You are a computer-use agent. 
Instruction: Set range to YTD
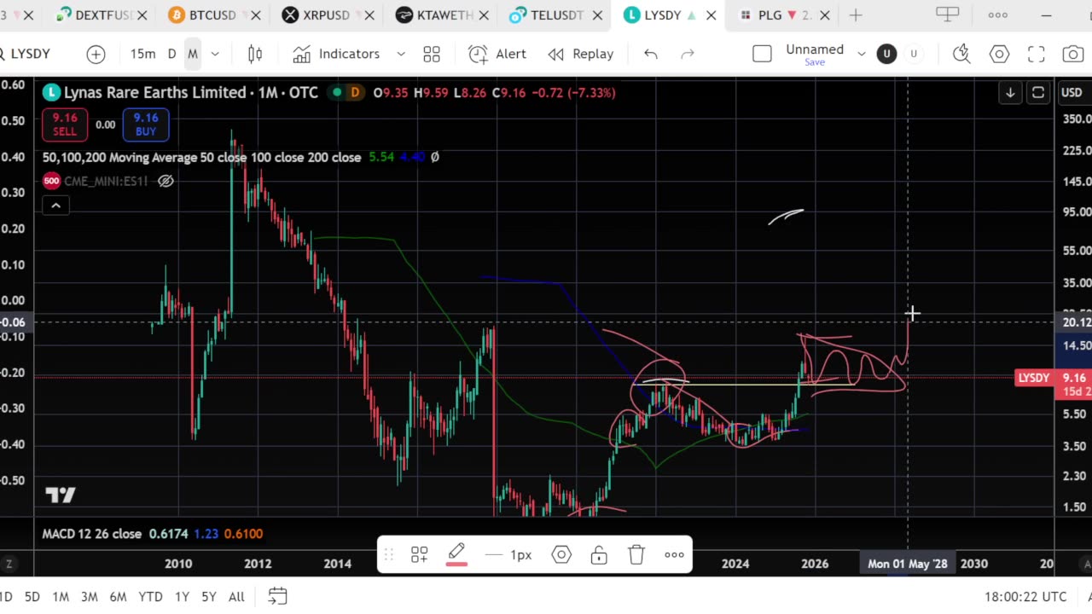tap(150, 597)
